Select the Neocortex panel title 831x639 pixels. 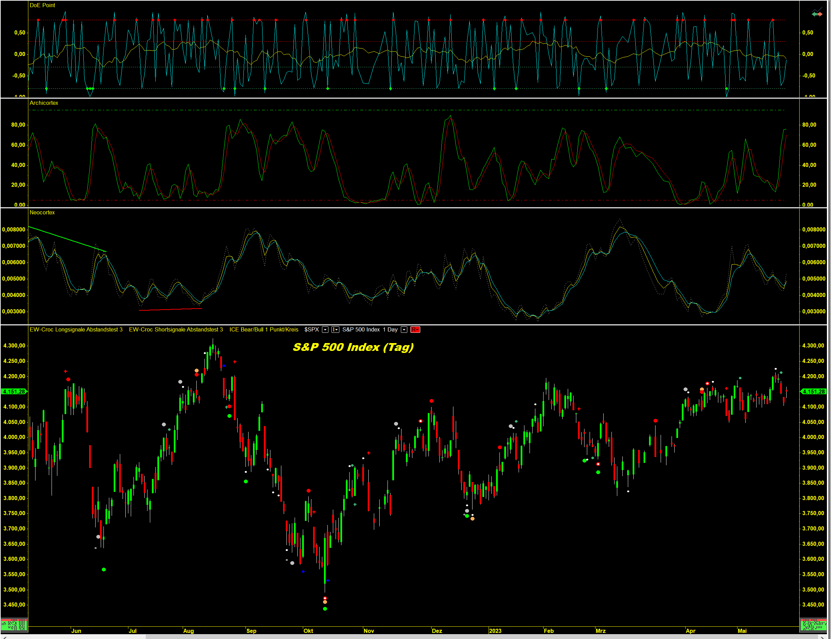pyautogui.click(x=42, y=213)
